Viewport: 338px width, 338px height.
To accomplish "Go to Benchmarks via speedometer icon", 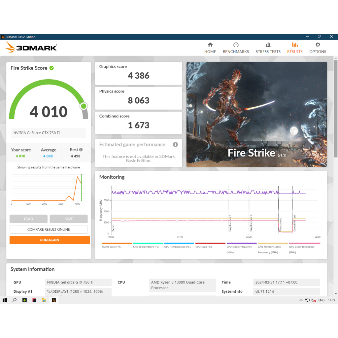I will click(236, 45).
